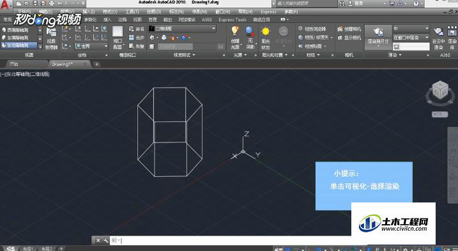
Task: Open the quick access toolbar customize dropdown
Action: pos(83,4)
